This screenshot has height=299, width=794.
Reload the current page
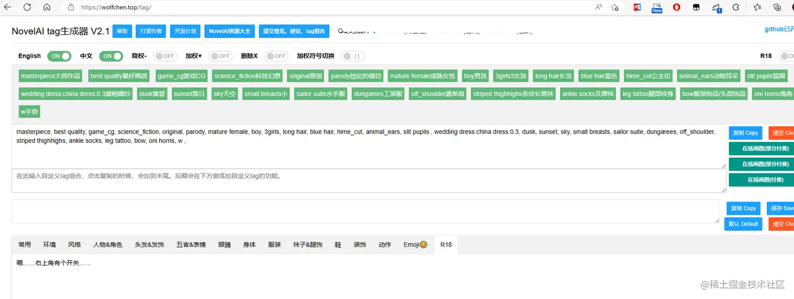pos(27,7)
